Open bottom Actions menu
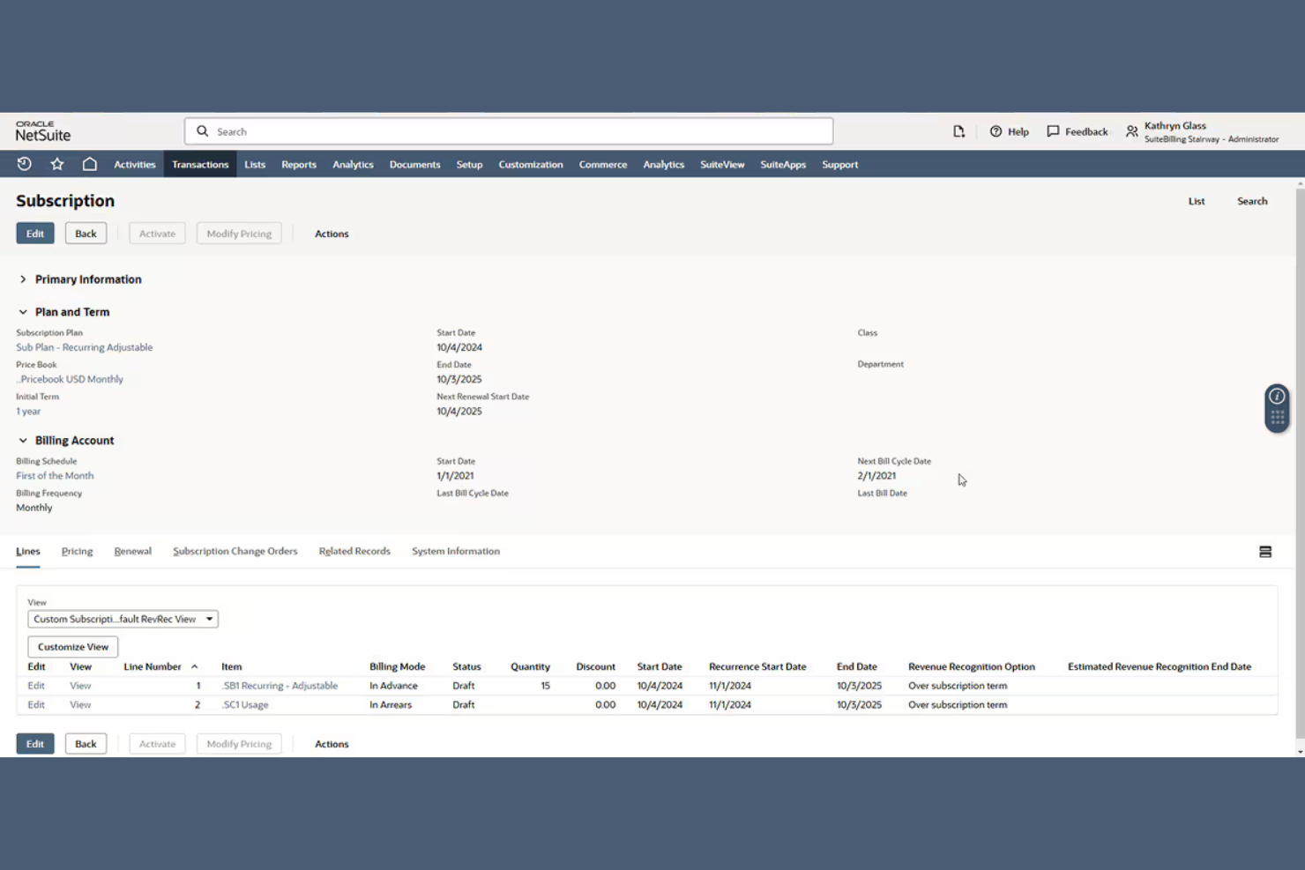 coord(332,744)
